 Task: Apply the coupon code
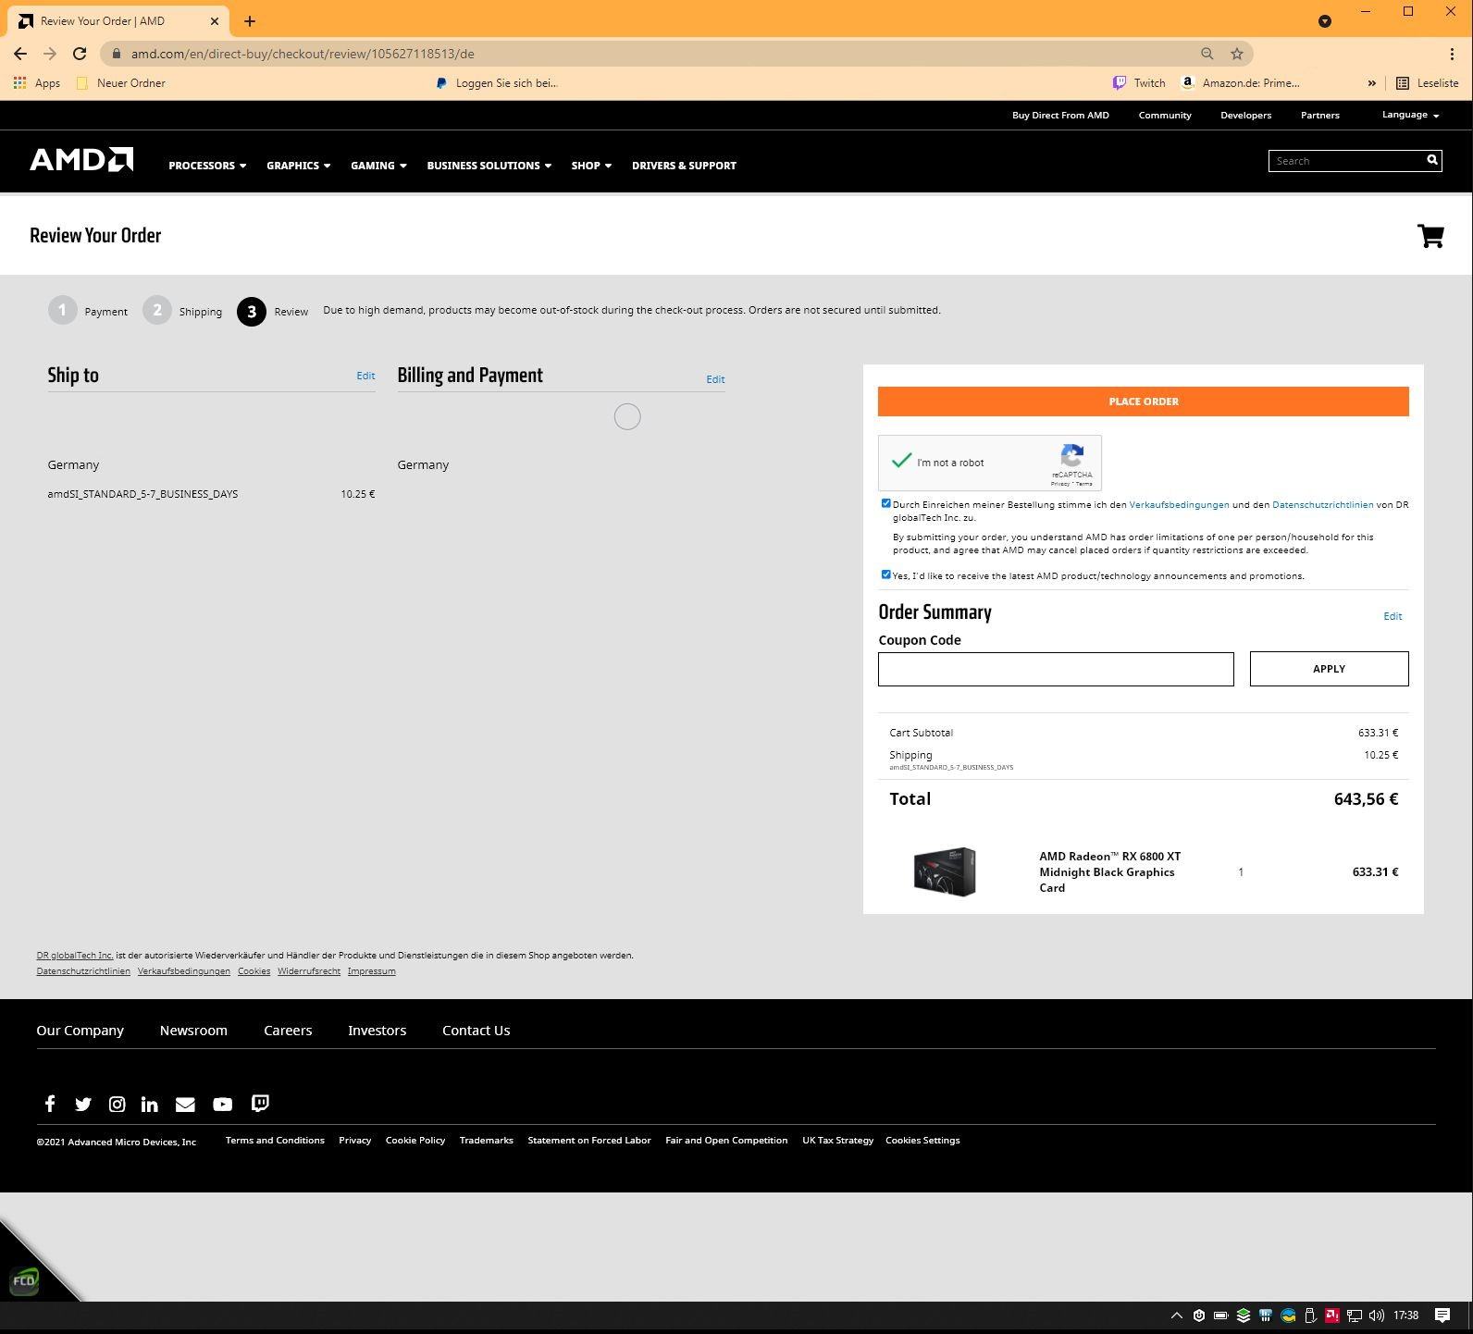[1329, 669]
